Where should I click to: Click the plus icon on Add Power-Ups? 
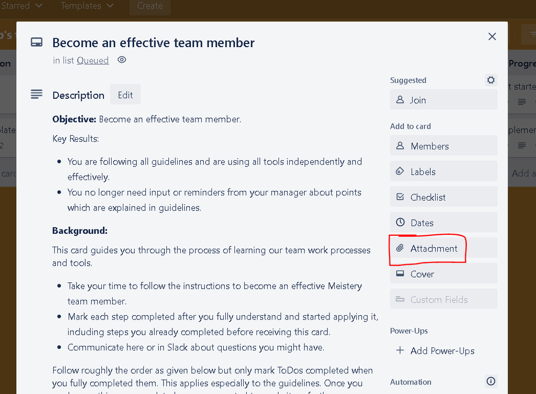[400, 351]
